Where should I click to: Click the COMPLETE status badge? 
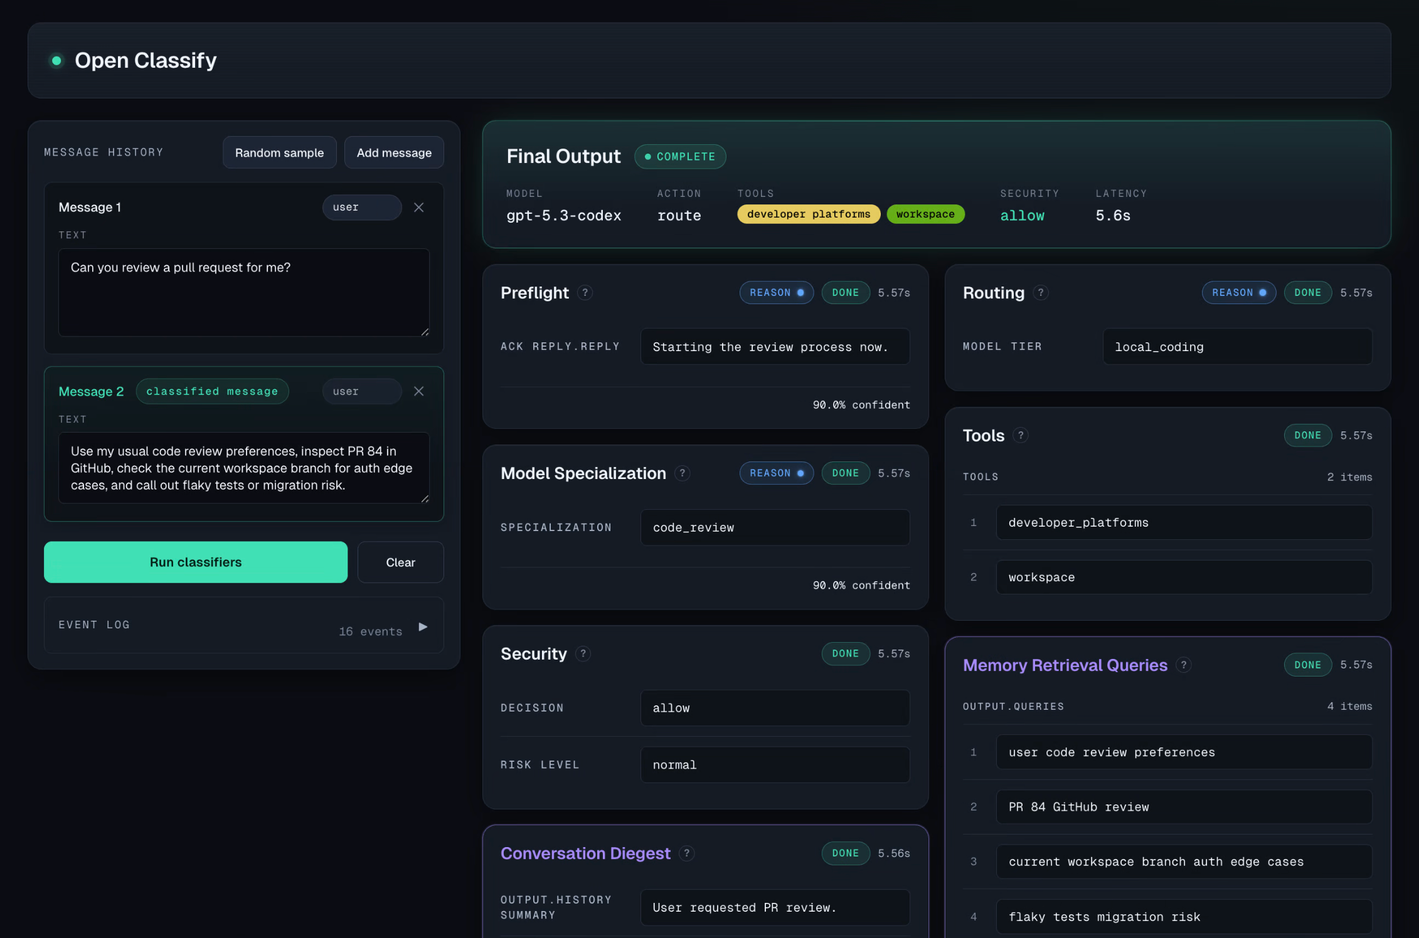point(680,157)
